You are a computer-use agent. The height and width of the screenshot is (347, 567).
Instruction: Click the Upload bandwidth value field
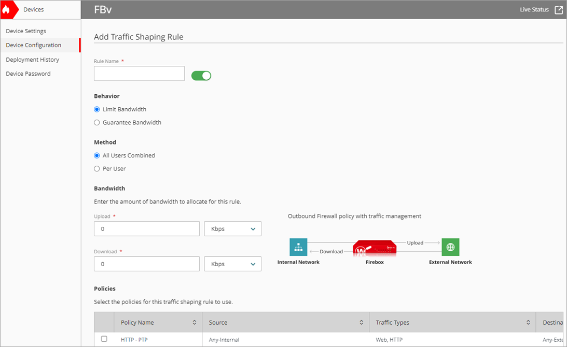[146, 228]
